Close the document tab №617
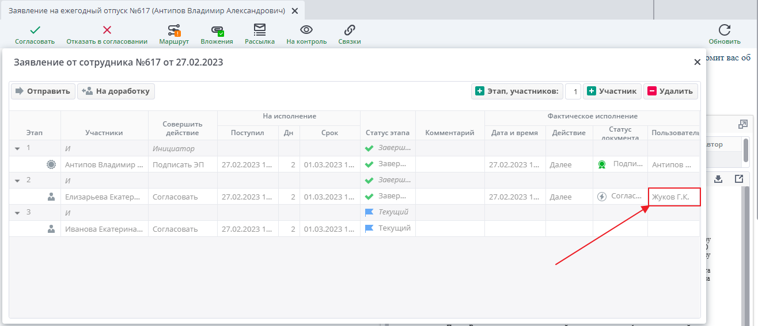Viewport: 758px width, 326px height. (x=295, y=11)
